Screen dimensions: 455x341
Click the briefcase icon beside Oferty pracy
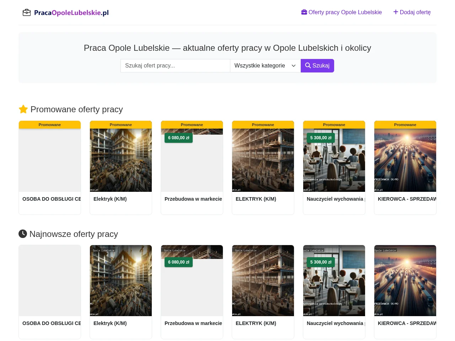pos(304,12)
